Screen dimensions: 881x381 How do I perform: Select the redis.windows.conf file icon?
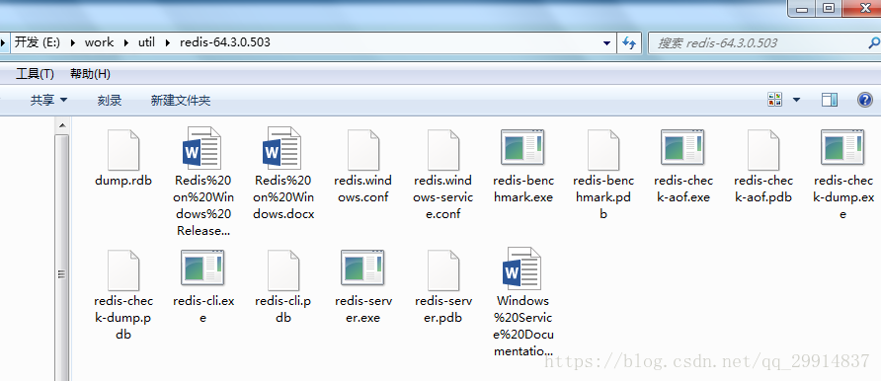click(x=362, y=150)
